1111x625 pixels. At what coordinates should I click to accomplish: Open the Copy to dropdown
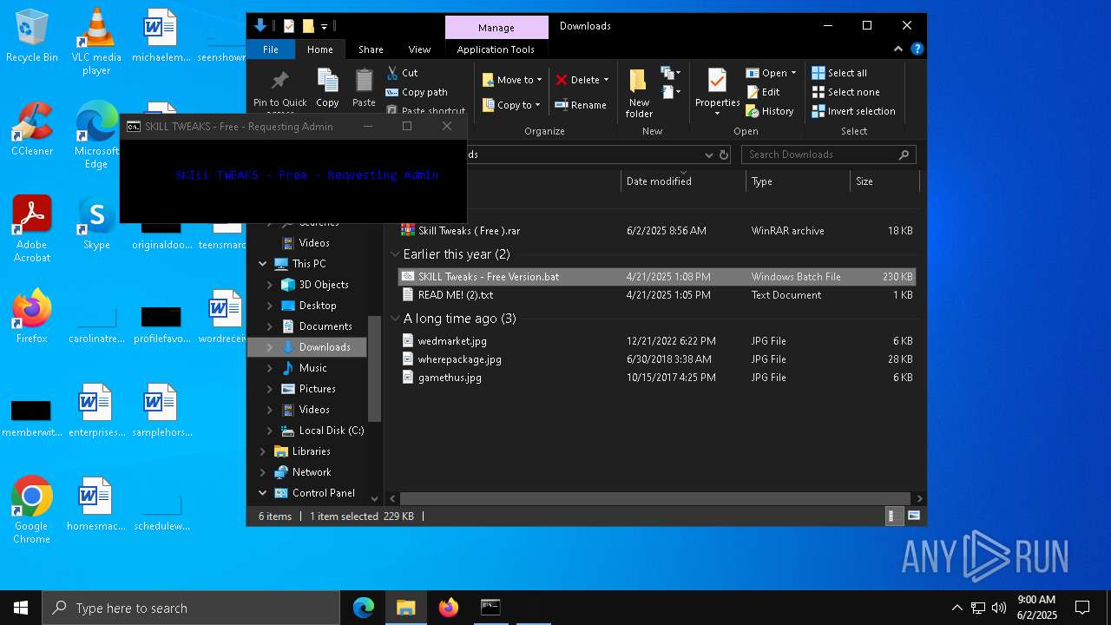[x=512, y=105]
